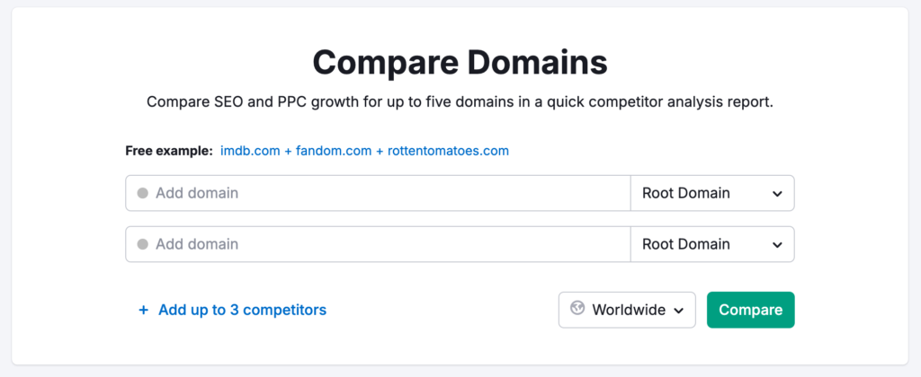
Task: Click the plus icon beside Add competitors
Action: pyautogui.click(x=143, y=310)
